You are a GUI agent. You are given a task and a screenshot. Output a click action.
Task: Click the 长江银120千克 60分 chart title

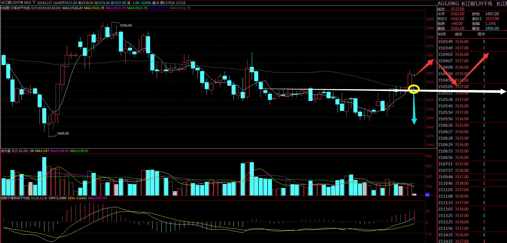point(16,3)
